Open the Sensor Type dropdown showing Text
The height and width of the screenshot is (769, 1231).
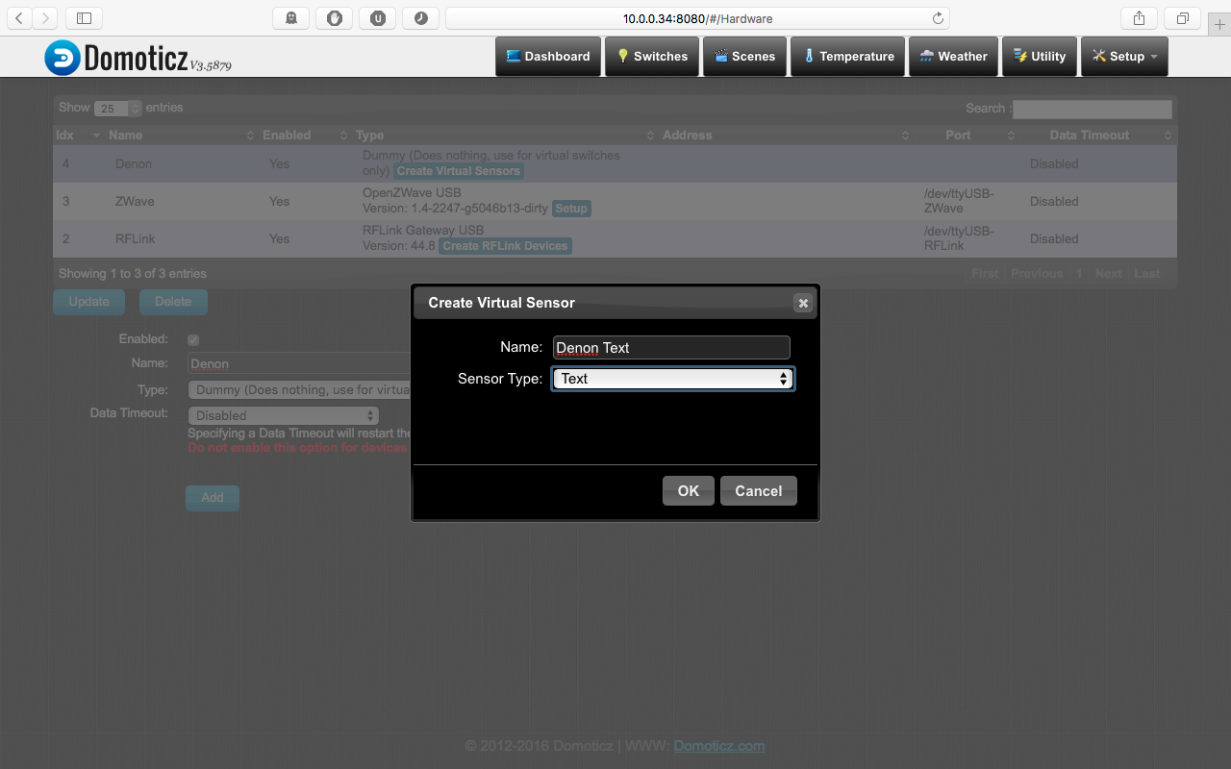tap(673, 379)
